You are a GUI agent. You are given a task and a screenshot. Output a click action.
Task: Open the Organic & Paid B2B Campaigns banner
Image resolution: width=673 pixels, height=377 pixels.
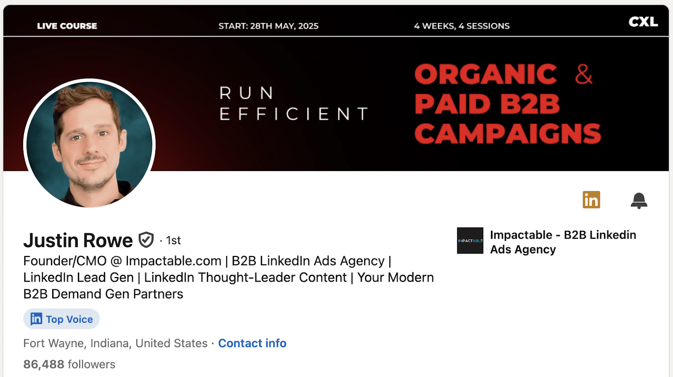click(x=508, y=104)
